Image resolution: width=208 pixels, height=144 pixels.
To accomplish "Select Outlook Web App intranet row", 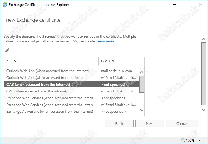I will (72, 78).
